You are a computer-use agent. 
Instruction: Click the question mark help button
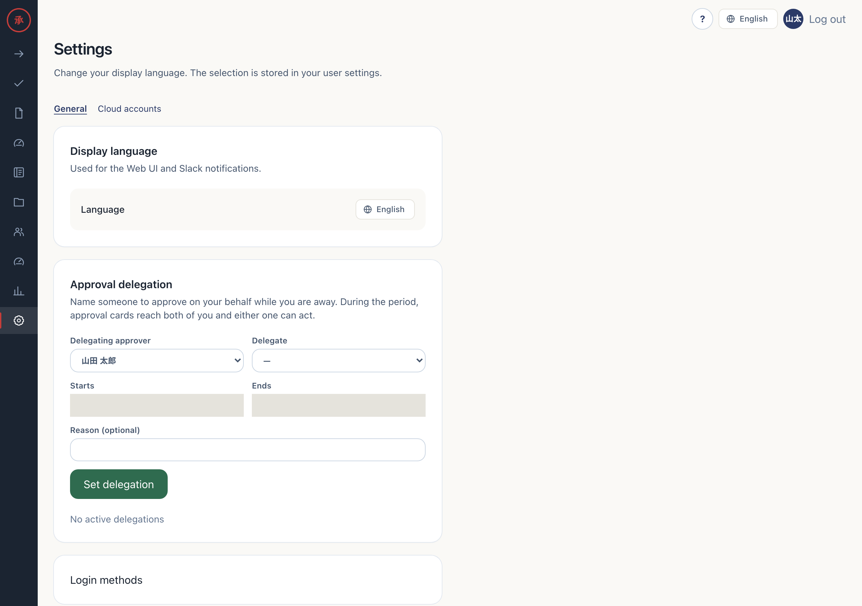click(x=702, y=19)
